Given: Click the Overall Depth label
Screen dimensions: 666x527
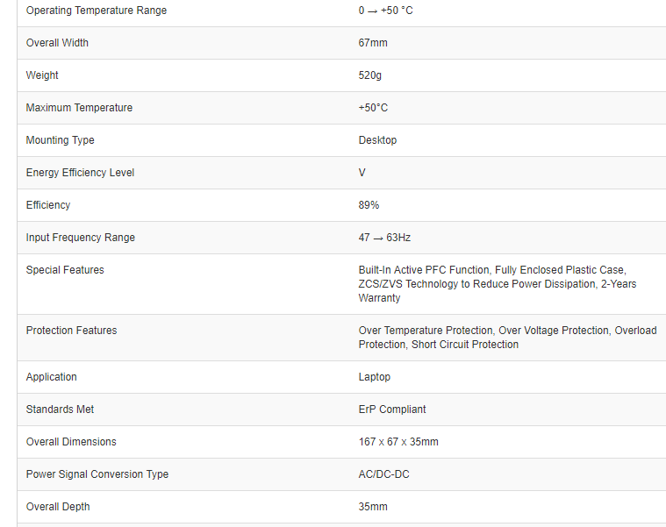Looking at the screenshot, I should pyautogui.click(x=58, y=507).
